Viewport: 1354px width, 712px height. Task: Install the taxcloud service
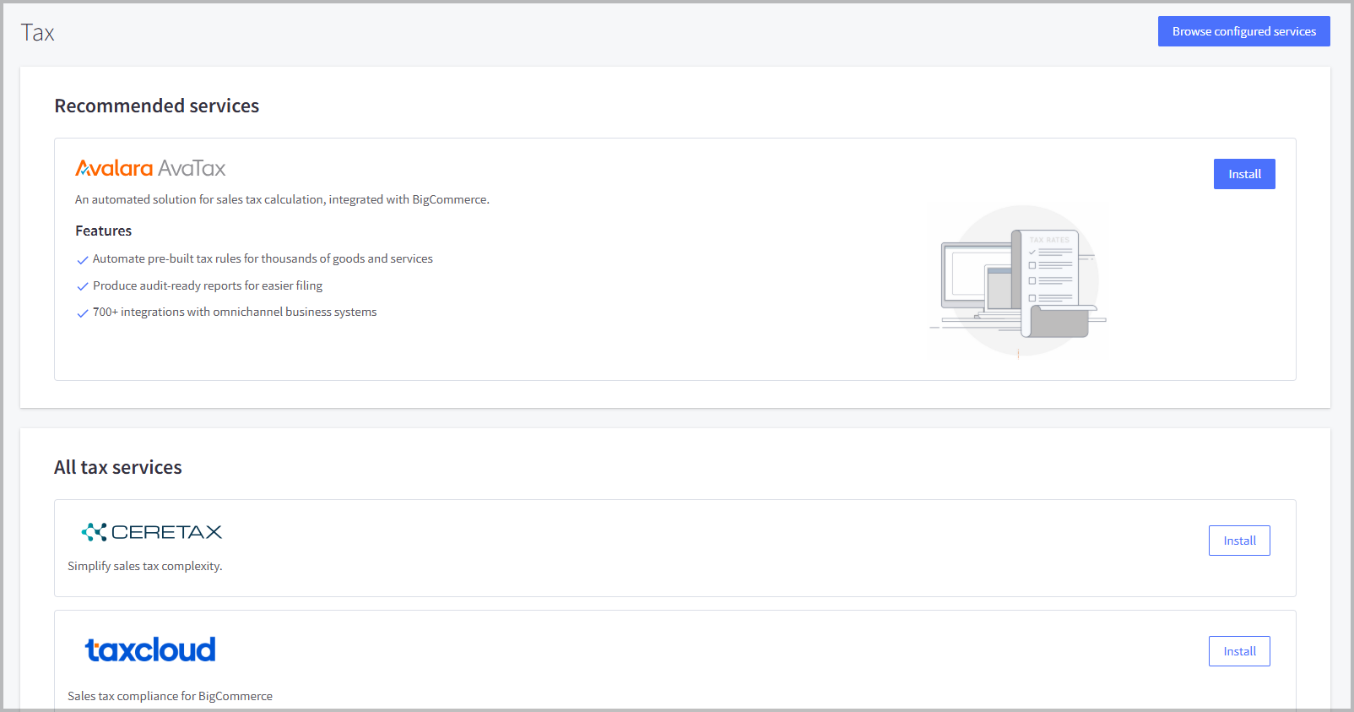1239,651
